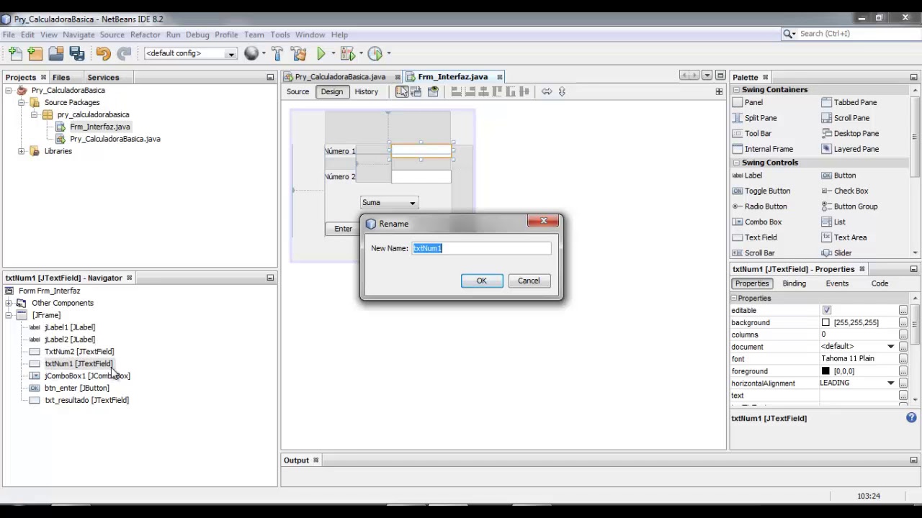Viewport: 922px width, 518px height.
Task: Collapse the Properties category section
Action: [x=735, y=299]
